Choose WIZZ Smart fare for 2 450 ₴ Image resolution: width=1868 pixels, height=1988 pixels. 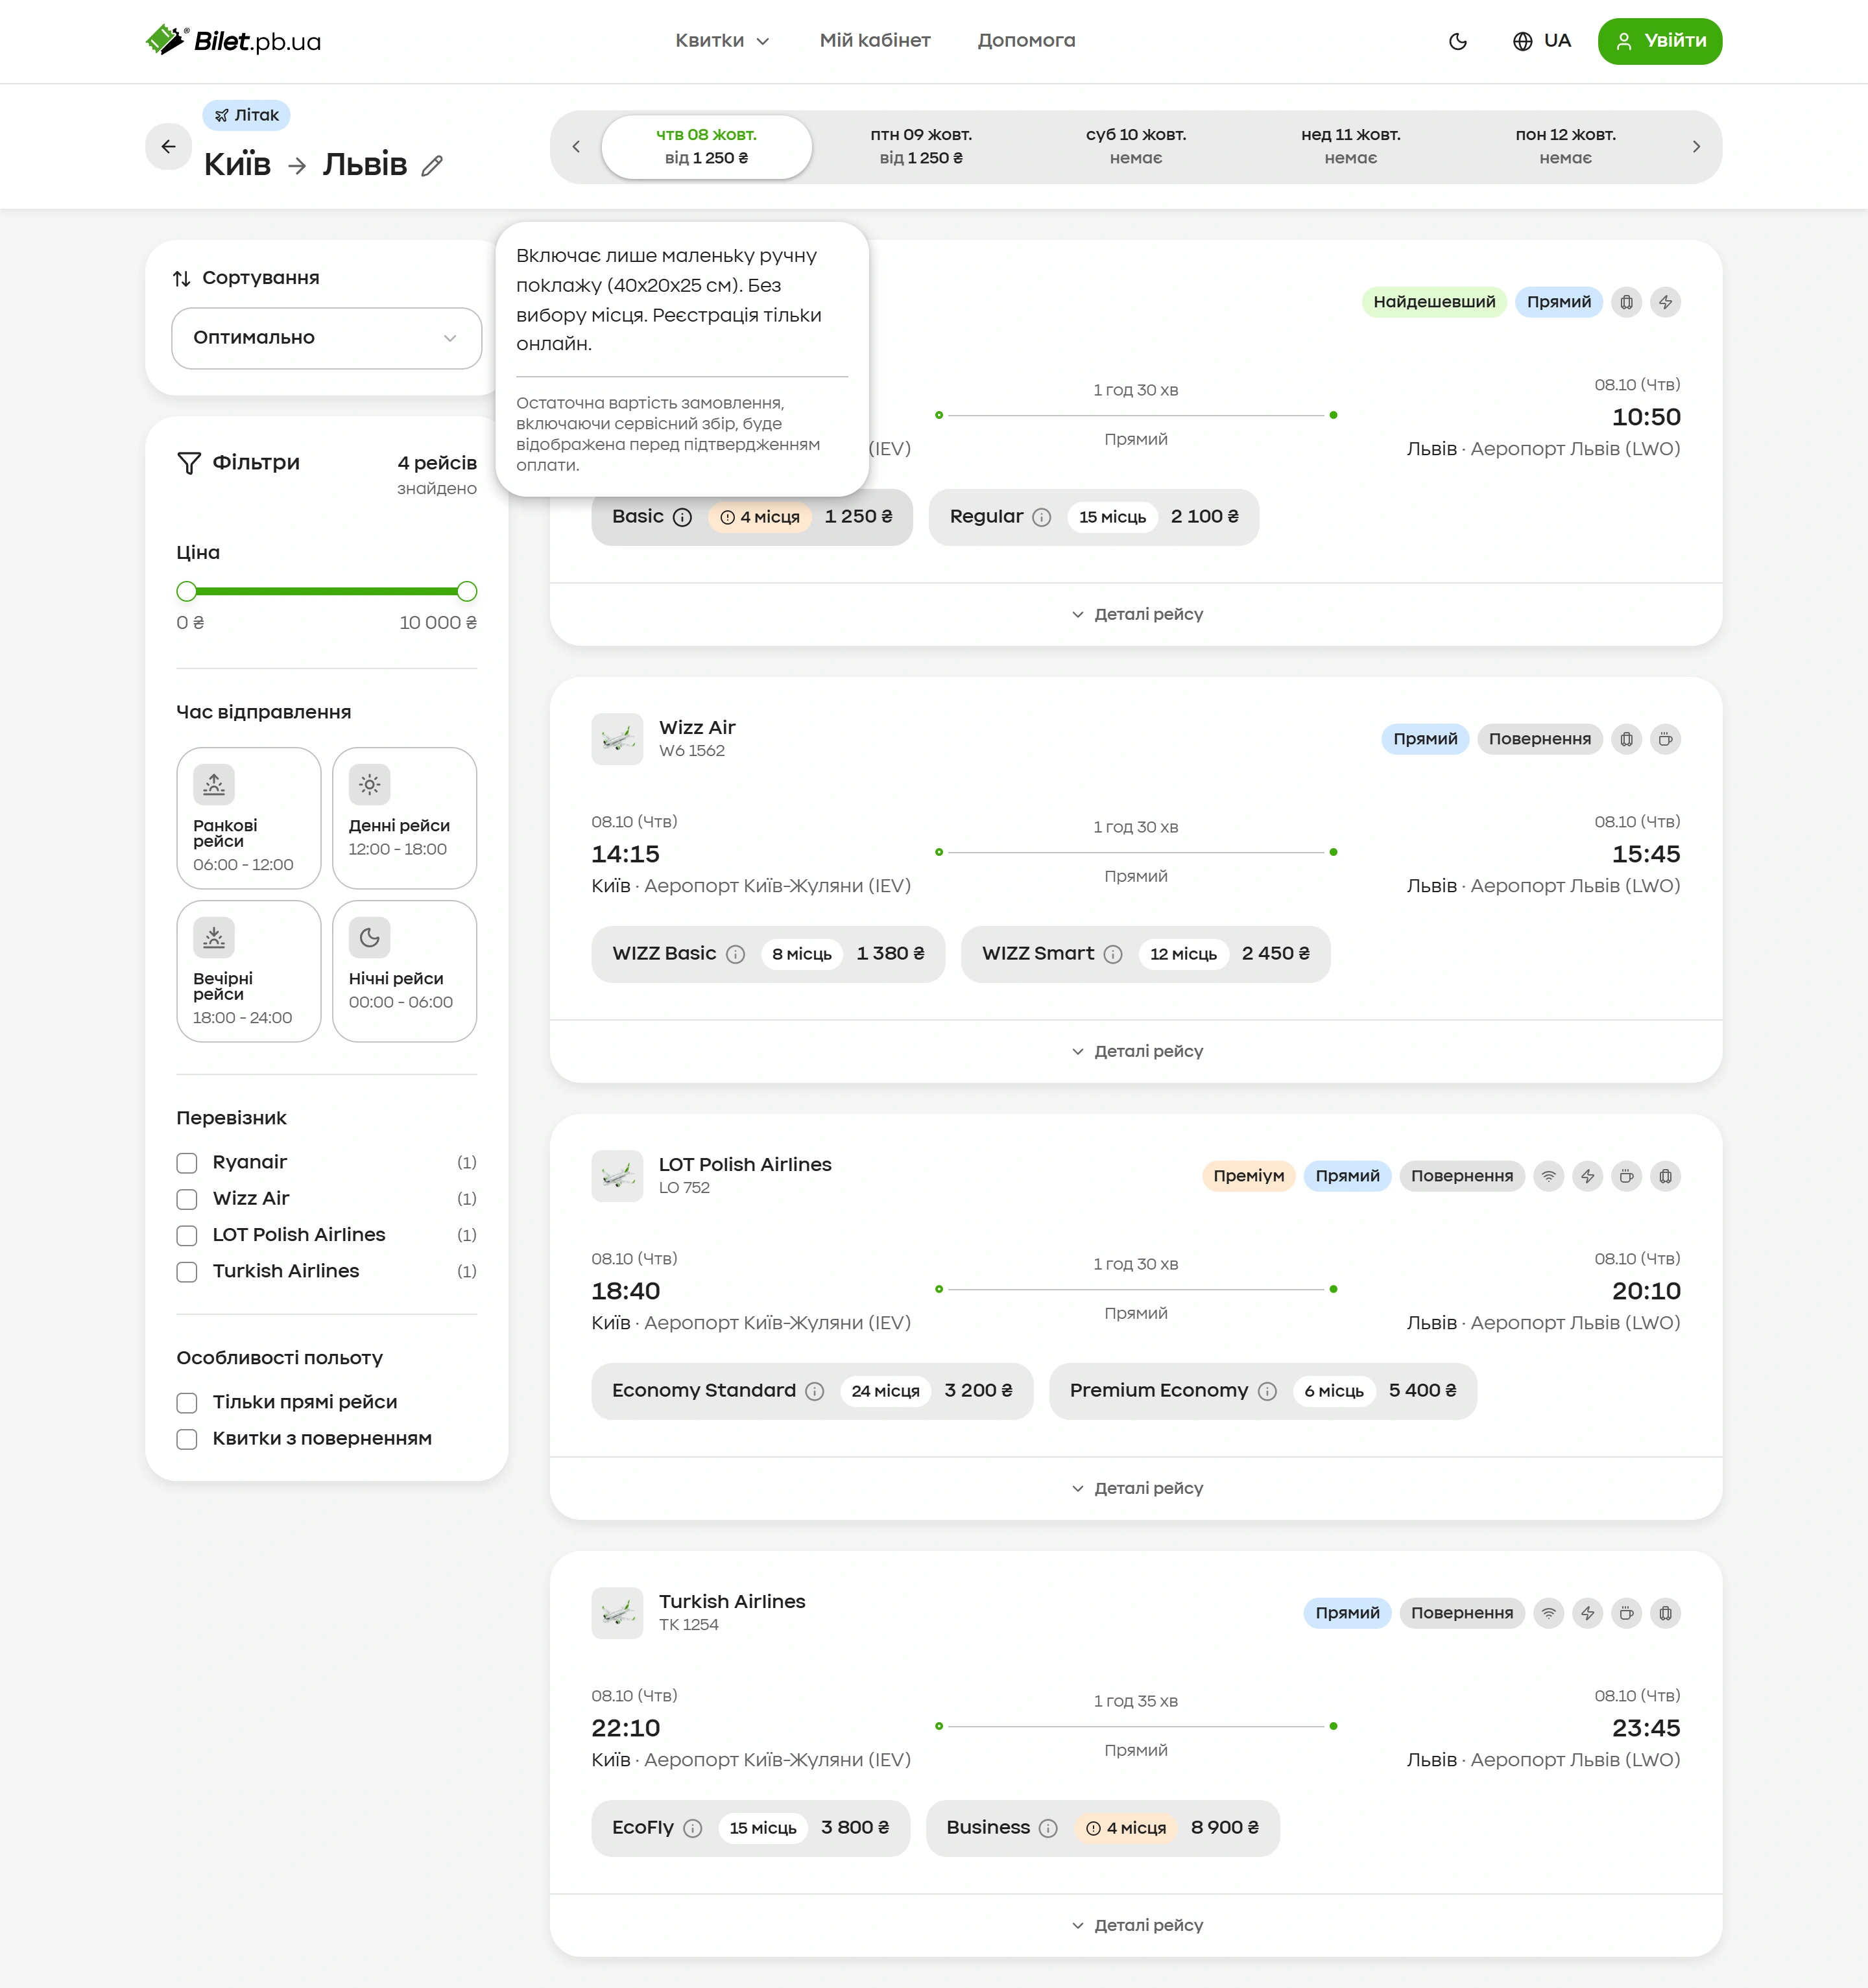click(1145, 954)
